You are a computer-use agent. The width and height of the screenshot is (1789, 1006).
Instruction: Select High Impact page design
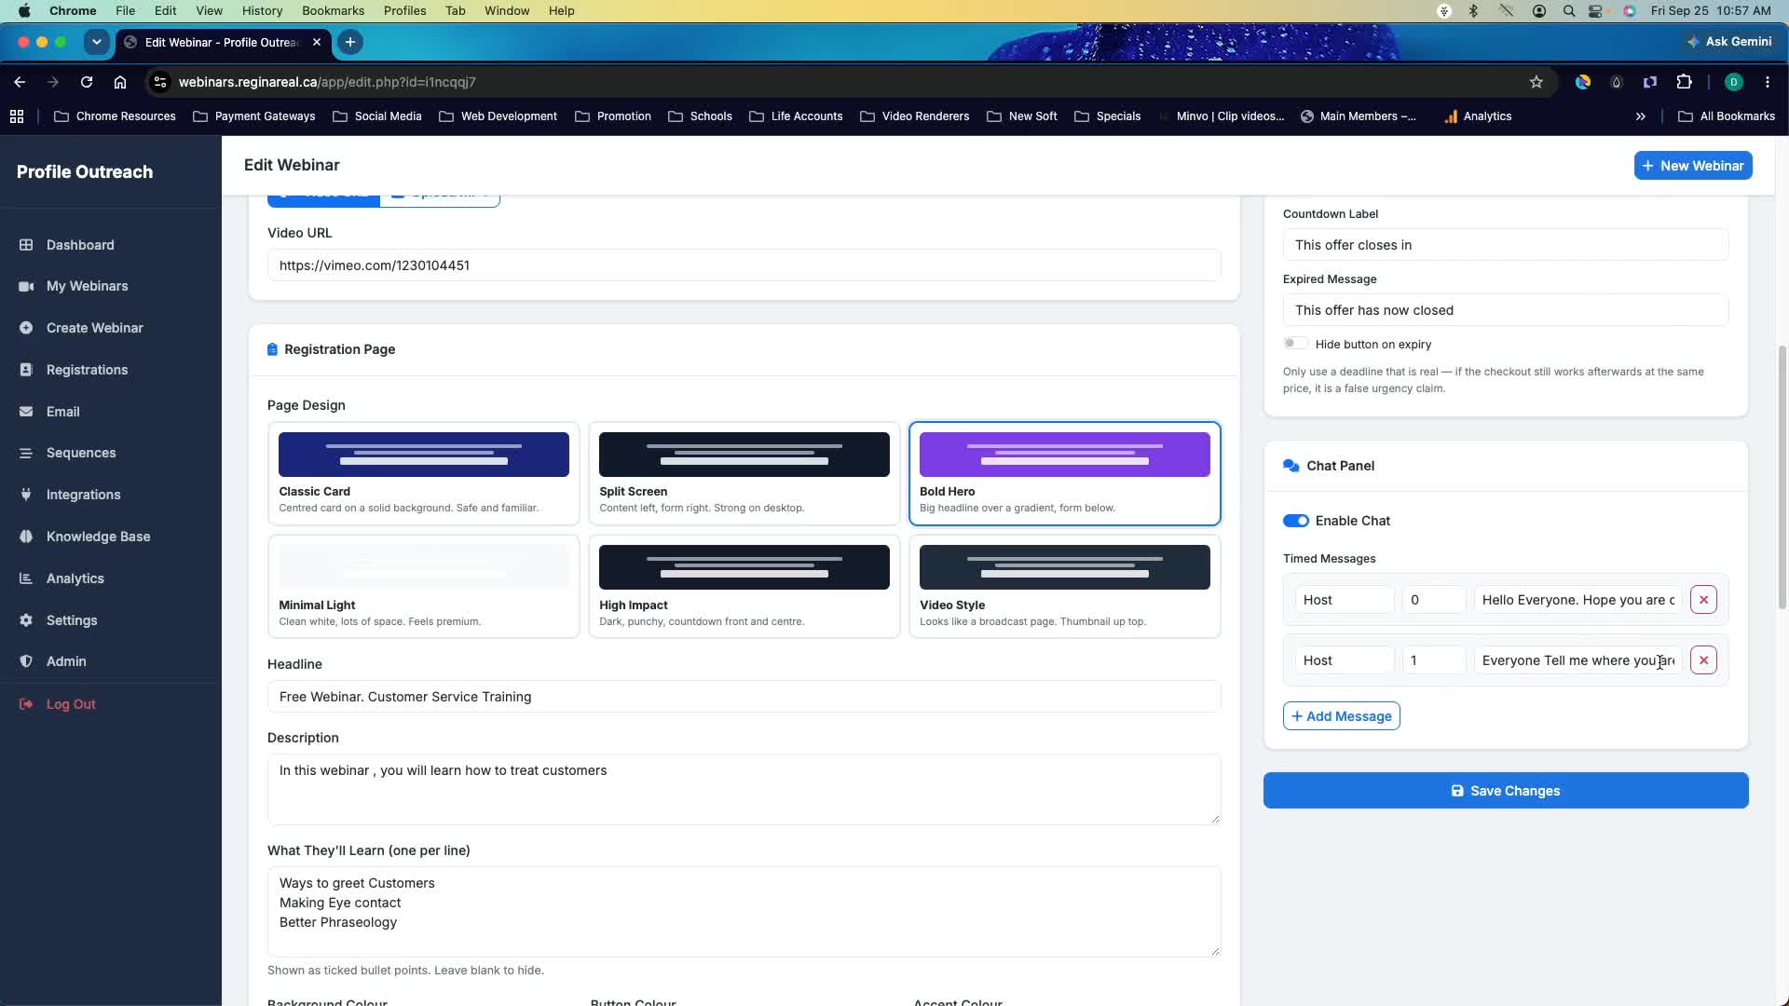point(744,587)
